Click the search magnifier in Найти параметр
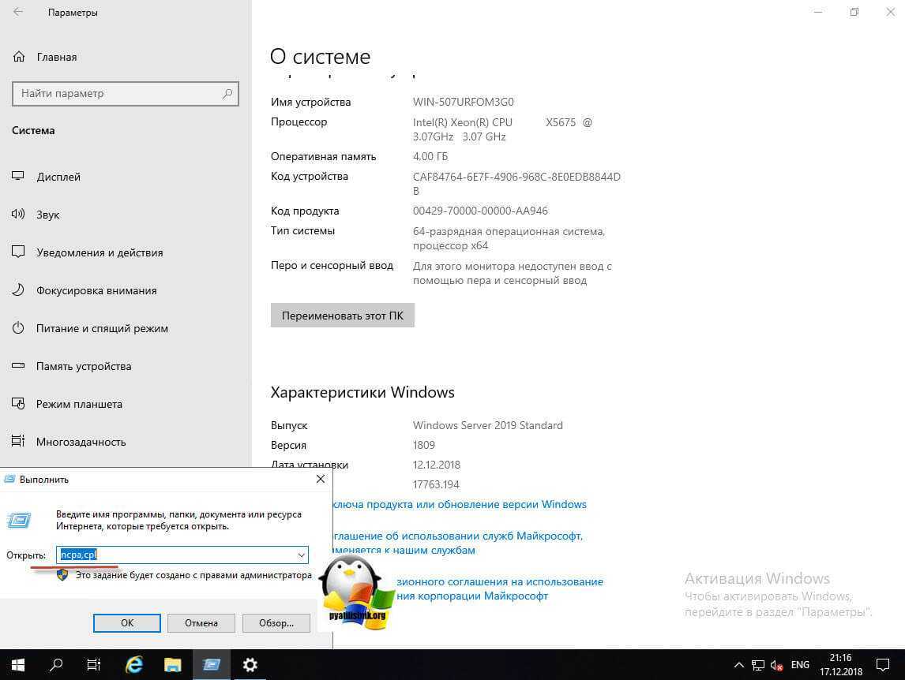905x680 pixels. [227, 93]
